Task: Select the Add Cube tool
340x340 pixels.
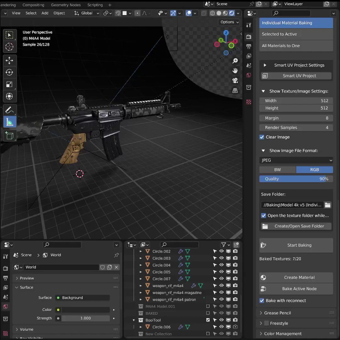Action: 9,136
